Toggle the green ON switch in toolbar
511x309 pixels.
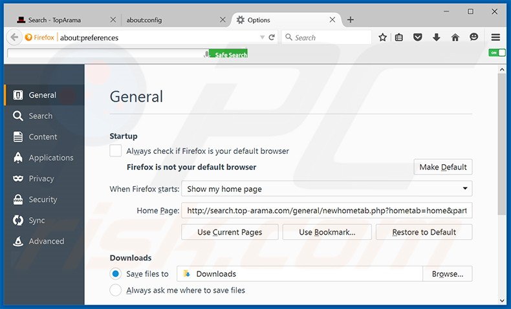497,52
